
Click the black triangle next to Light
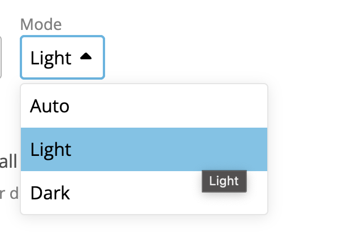(x=86, y=56)
